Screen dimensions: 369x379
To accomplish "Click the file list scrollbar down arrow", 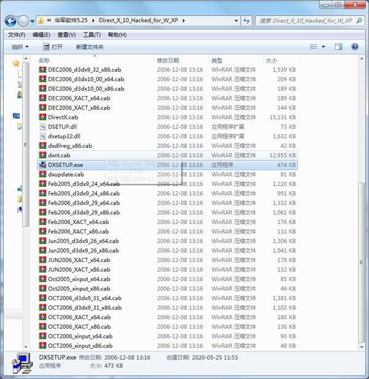I will pos(362,347).
